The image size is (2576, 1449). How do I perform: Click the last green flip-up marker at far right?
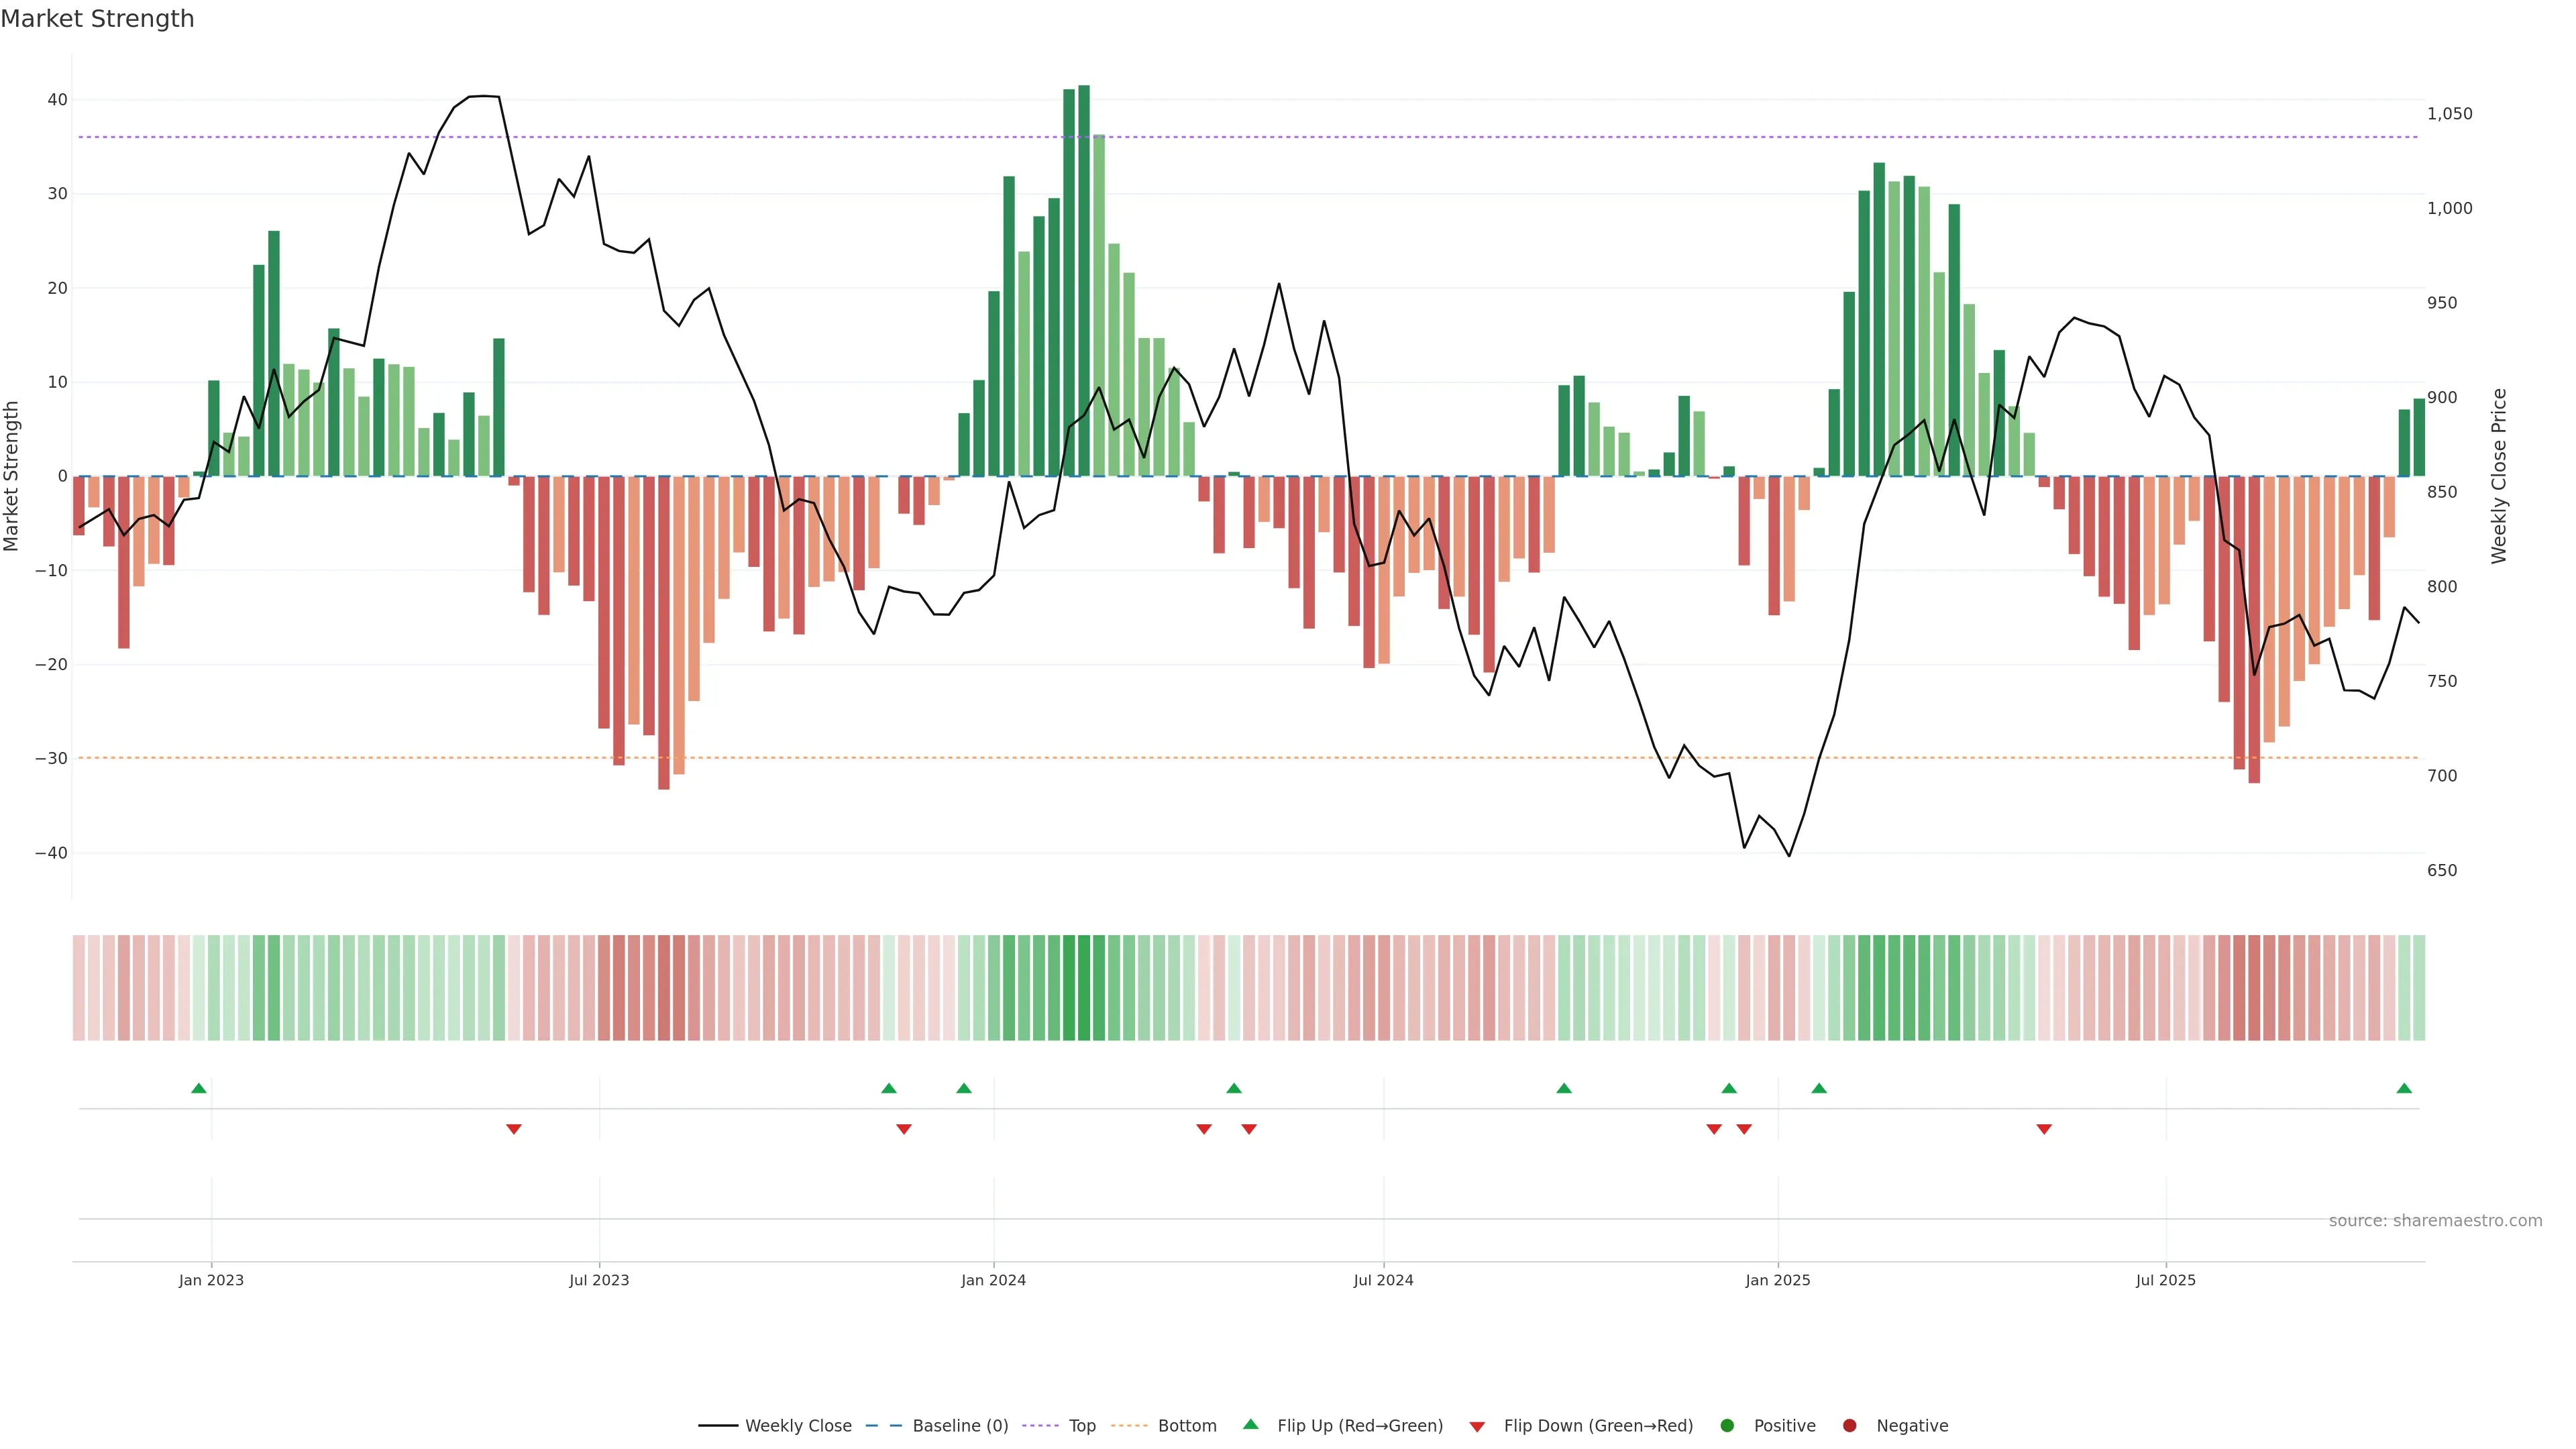(2404, 1088)
